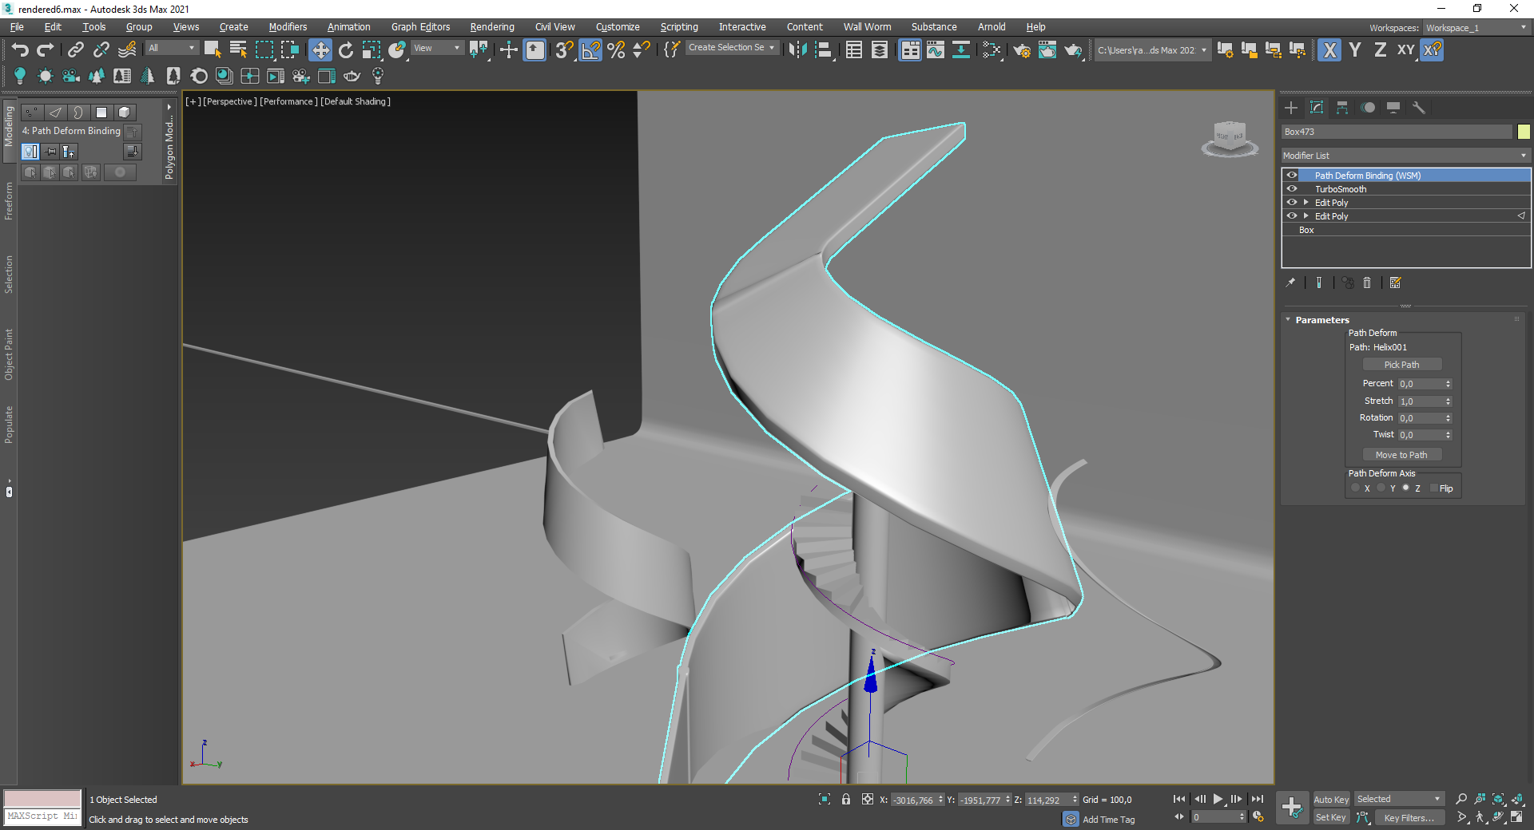Toggle visibility of first Edit Poly
Screen dimensions: 1534x830
tap(1292, 203)
